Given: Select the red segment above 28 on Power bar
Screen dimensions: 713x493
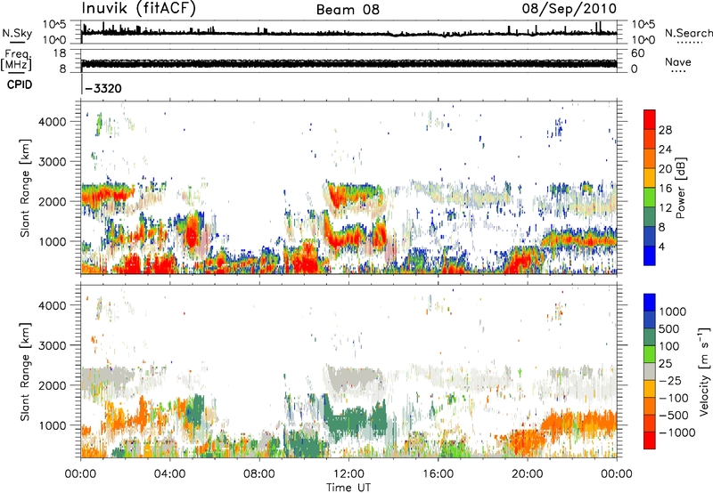Looking at the screenshot, I should tap(650, 120).
